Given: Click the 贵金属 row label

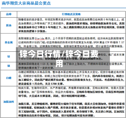Looking at the screenshot, I should (x=9, y=42).
